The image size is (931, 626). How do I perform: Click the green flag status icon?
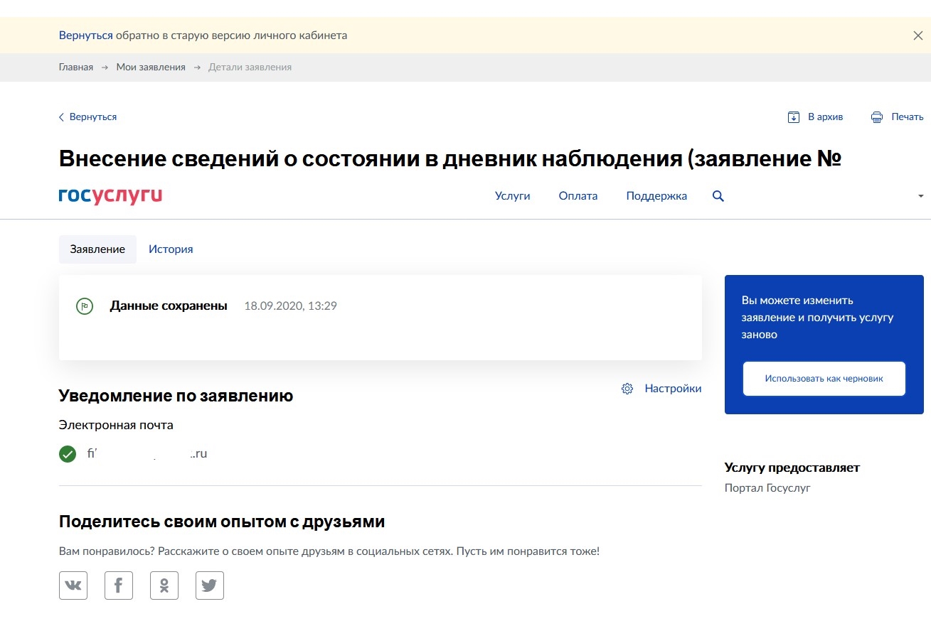85,306
